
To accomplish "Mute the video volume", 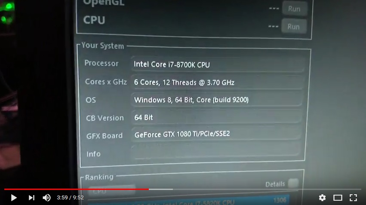I will point(47,198).
